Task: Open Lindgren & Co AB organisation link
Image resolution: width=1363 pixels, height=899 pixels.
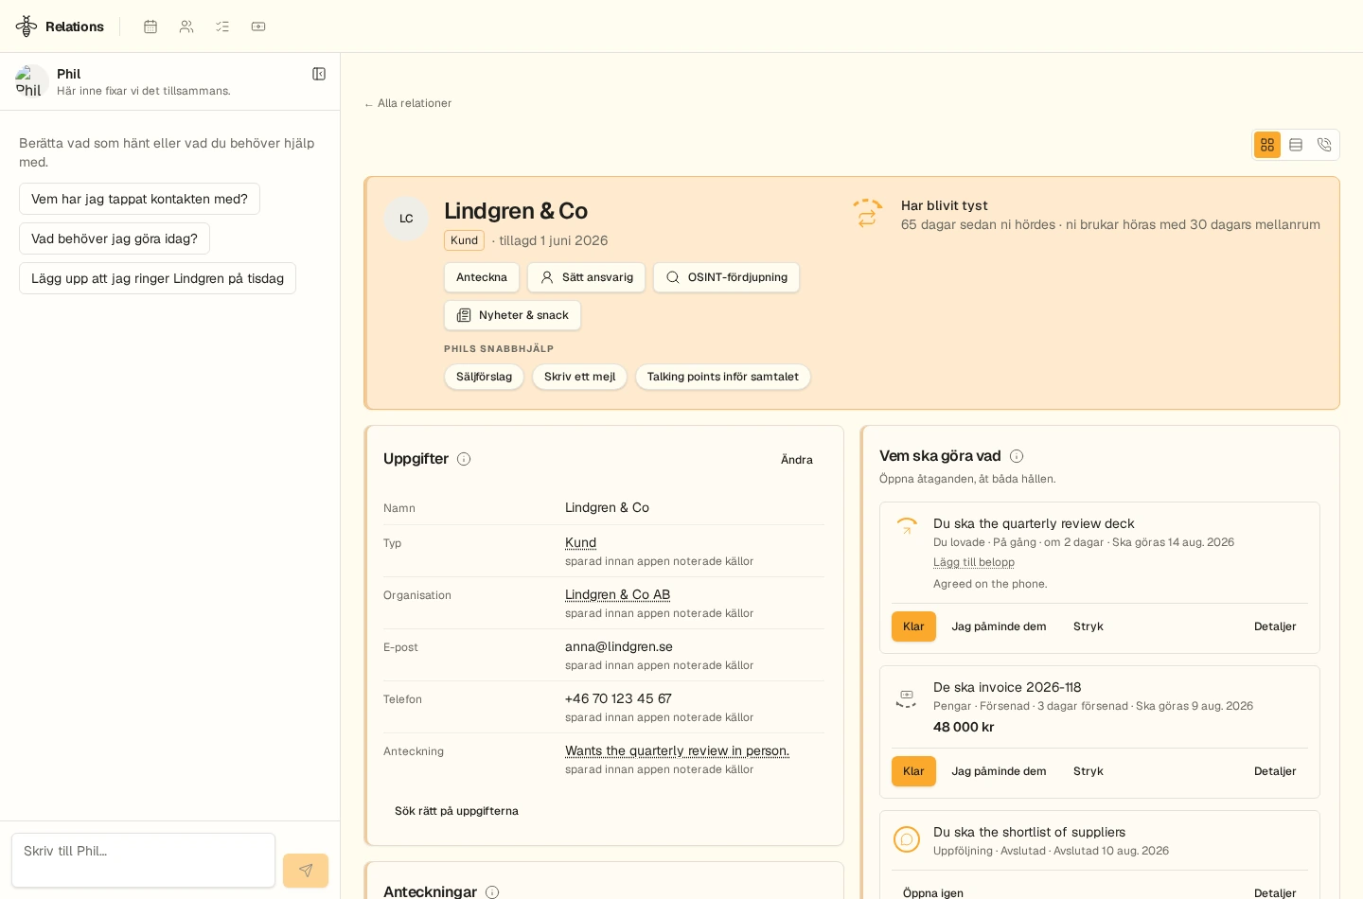Action: tap(617, 594)
